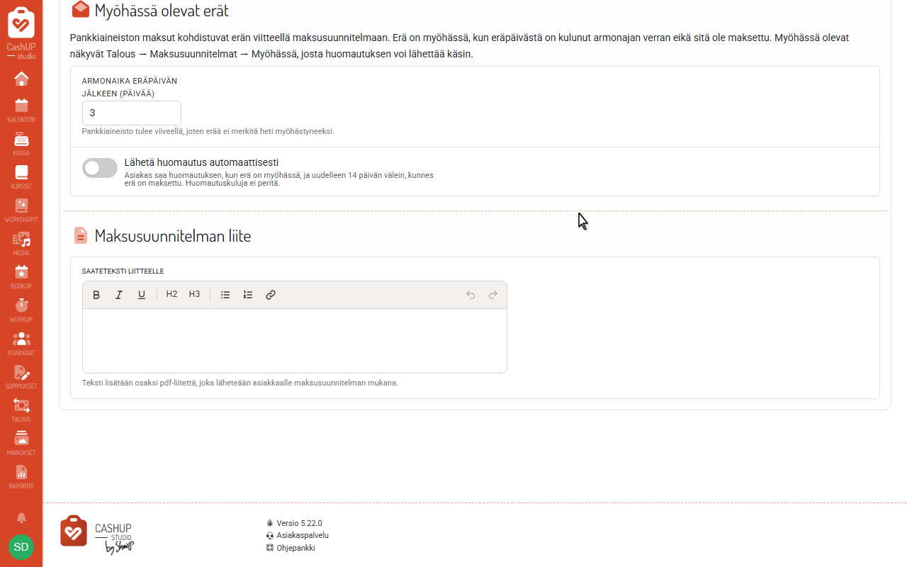
Task: Set H3 heading in editor
Action: [x=194, y=295]
